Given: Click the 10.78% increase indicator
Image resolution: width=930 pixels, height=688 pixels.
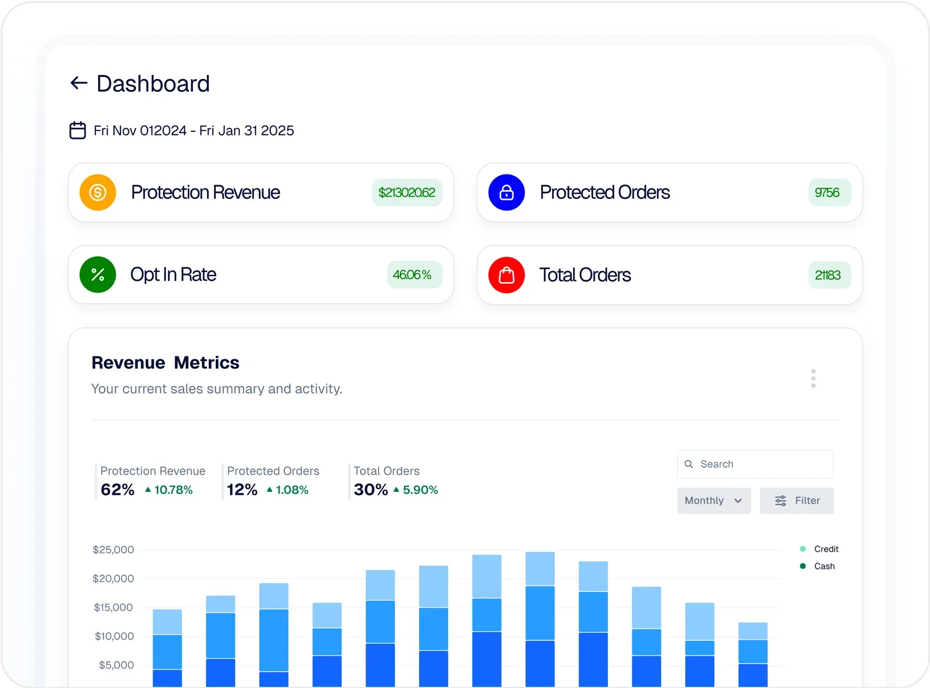Looking at the screenshot, I should pos(169,490).
